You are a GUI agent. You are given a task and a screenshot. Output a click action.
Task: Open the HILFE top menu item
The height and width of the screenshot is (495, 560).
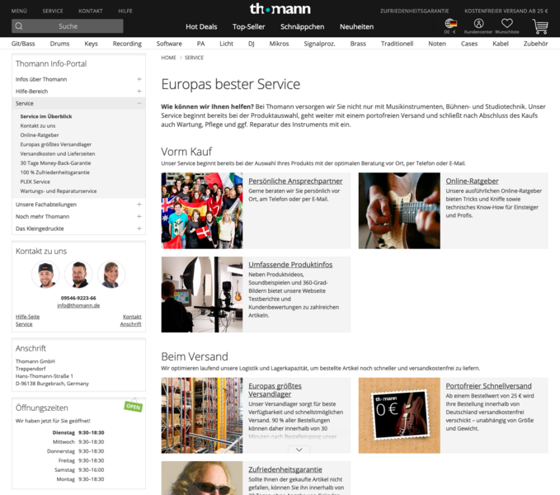click(x=125, y=11)
